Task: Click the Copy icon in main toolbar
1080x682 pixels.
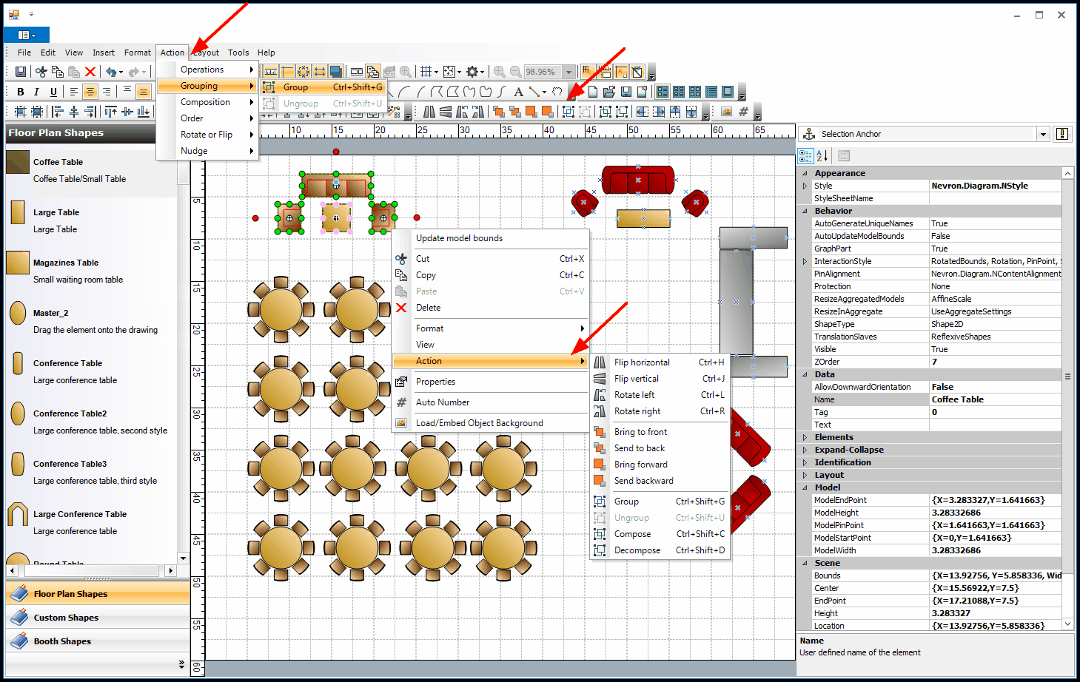Action: (58, 72)
